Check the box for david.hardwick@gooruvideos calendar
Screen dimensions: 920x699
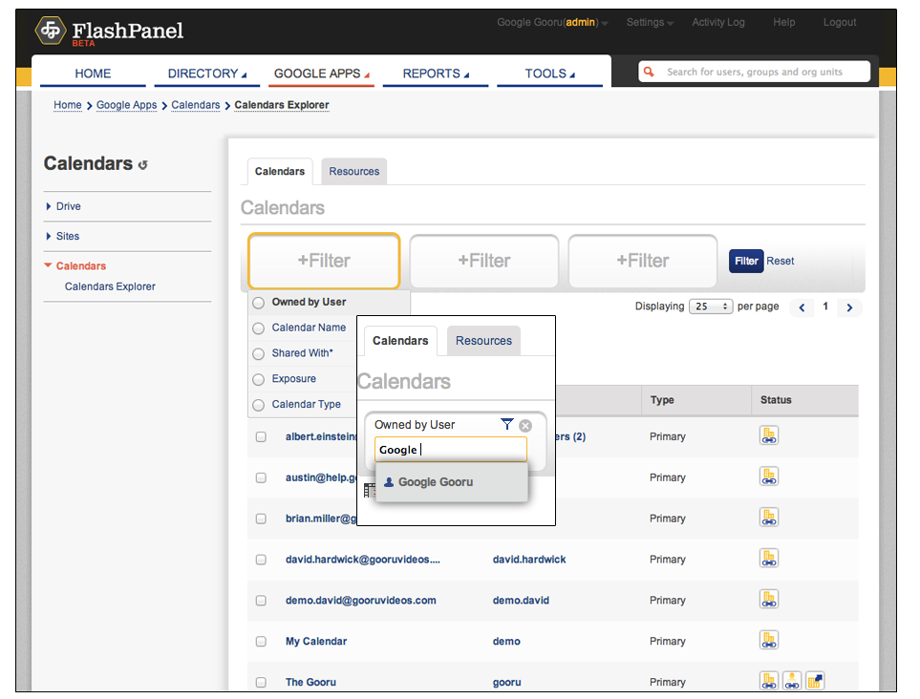coord(261,560)
